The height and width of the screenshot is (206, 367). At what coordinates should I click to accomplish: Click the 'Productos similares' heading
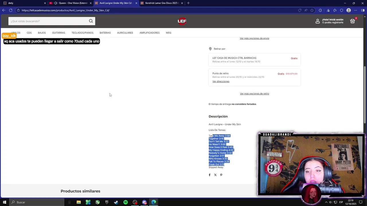(x=80, y=191)
